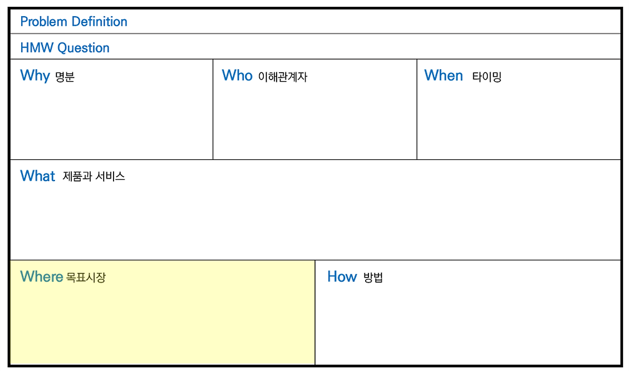629x371 pixels.
Task: Click the Where heading in the yellow cell
Action: click(41, 277)
